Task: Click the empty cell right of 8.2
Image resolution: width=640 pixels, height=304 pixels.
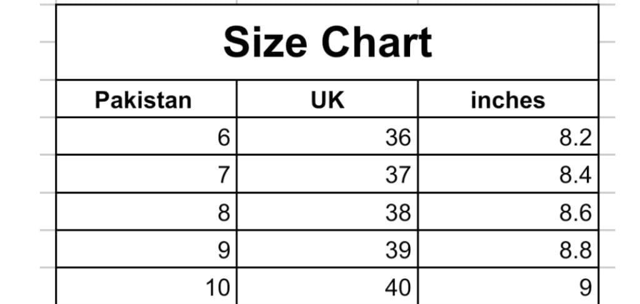Action: coord(619,136)
